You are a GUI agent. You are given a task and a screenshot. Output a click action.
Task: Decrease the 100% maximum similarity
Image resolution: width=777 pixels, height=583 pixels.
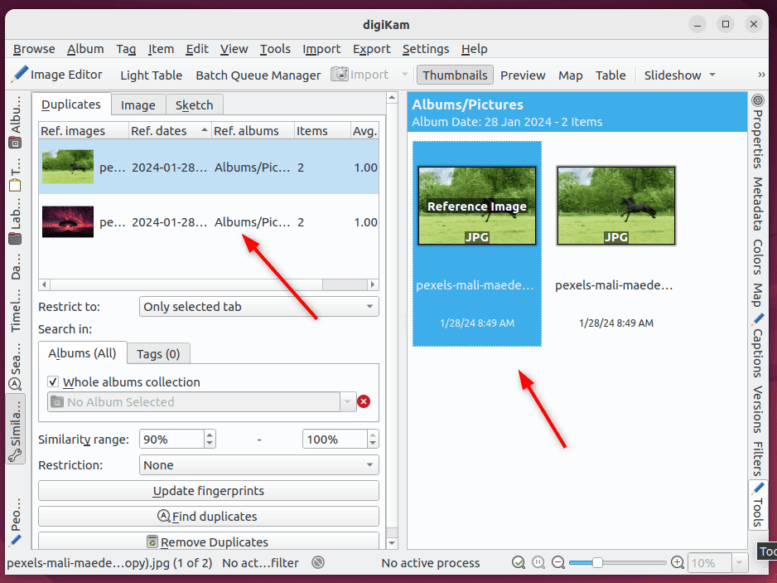click(x=373, y=444)
